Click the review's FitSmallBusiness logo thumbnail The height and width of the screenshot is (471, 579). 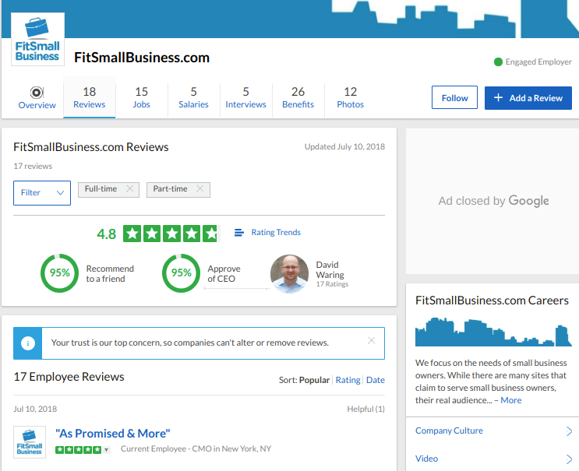pyautogui.click(x=30, y=442)
